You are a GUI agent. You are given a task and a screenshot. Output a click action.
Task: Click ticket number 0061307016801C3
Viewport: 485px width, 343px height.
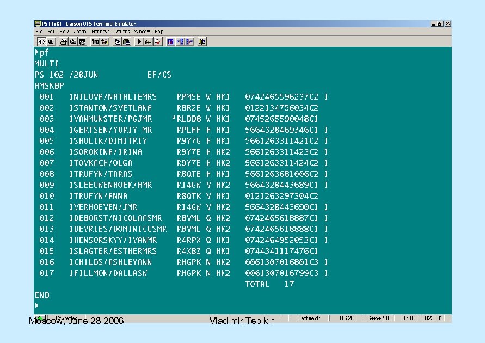point(281,262)
